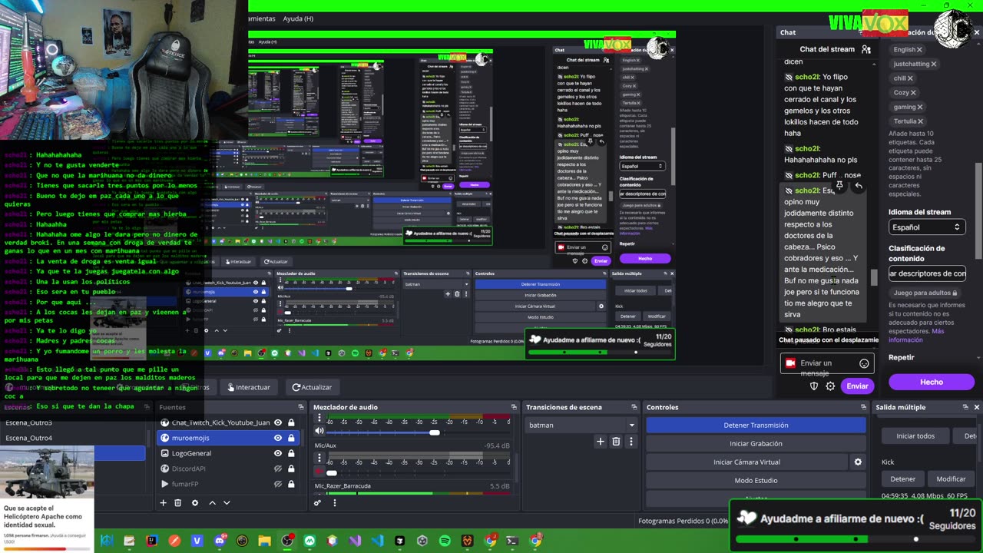Open advanced audio properties icon
Viewport: 983px width, 553px height.
317,503
